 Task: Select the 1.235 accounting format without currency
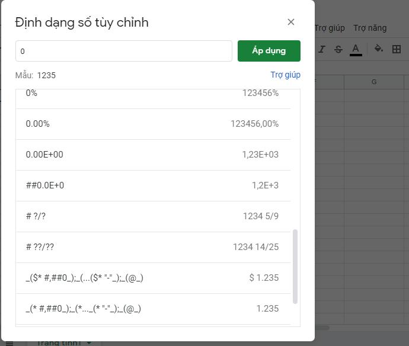pos(153,309)
